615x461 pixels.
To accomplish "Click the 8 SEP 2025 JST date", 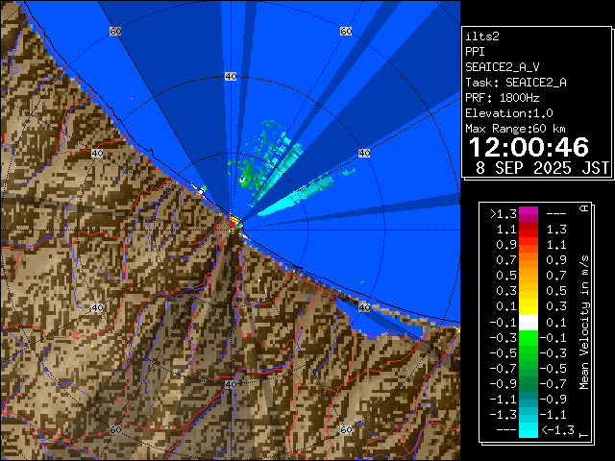I will 542,167.
